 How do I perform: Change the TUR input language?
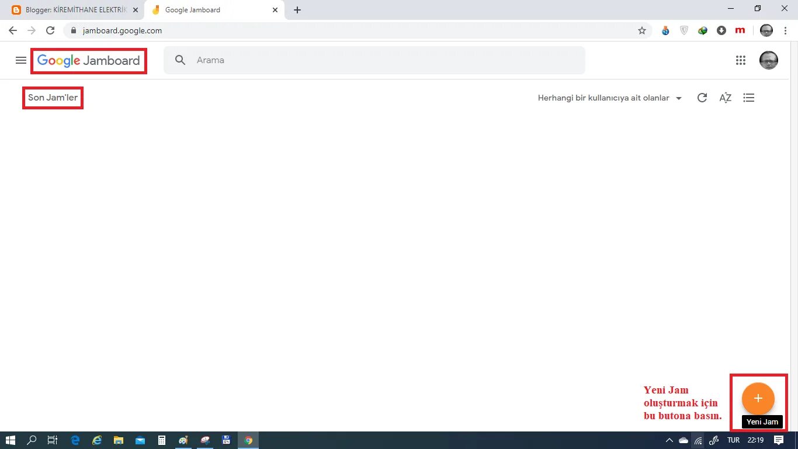733,440
